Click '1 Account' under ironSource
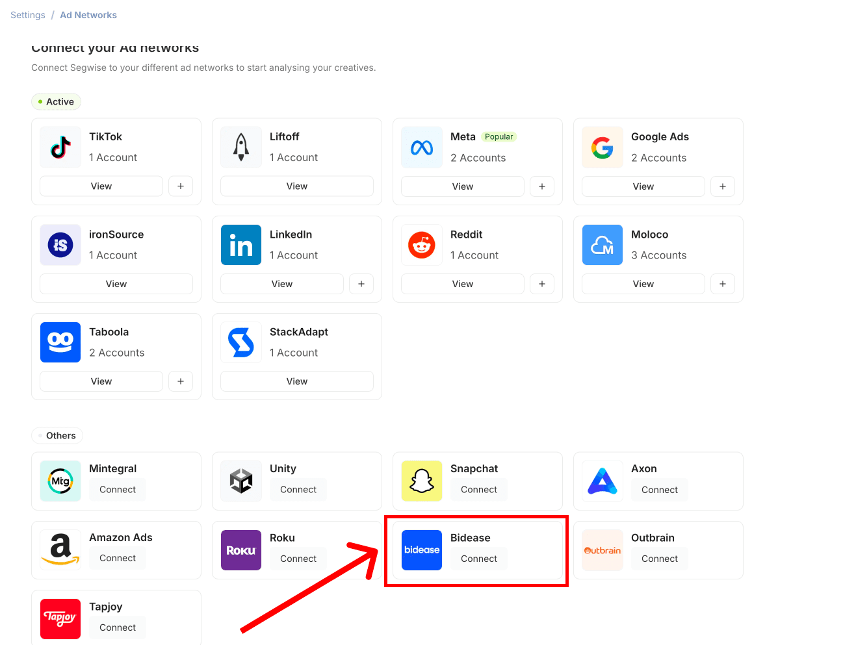856x645 pixels. pos(113,255)
